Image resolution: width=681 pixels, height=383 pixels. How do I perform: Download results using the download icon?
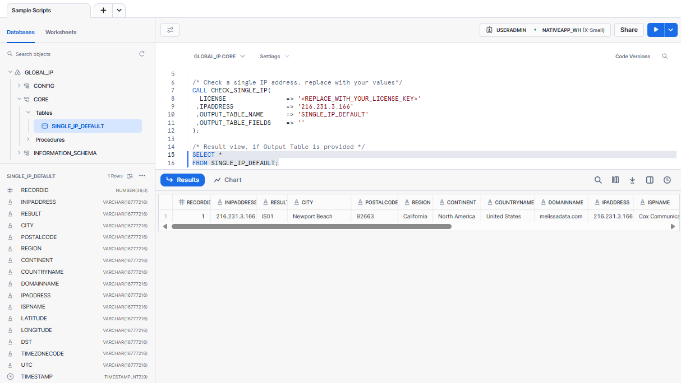[632, 180]
